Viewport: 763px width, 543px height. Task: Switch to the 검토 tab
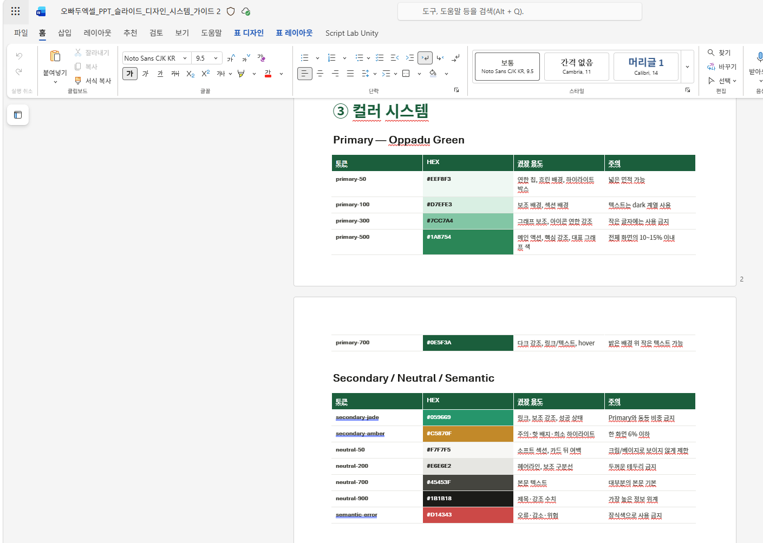(156, 33)
